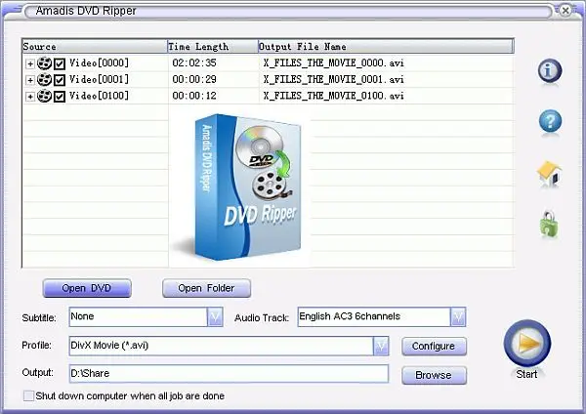This screenshot has height=414, width=586.
Task: Click output name X_FILES_THE_MOVIE_0100.avi
Action: 333,96
